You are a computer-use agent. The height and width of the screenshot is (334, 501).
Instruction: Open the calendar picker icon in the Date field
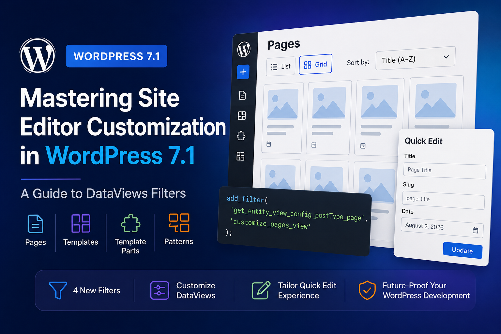pos(475,230)
